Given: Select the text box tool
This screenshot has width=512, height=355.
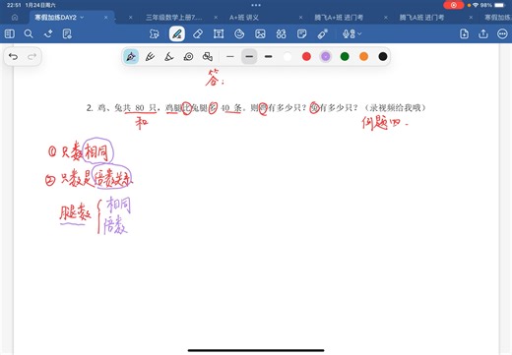Looking at the screenshot, I should coord(219,33).
